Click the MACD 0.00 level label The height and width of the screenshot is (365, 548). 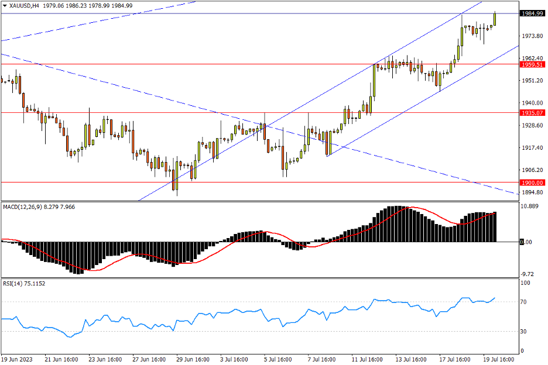tap(528, 242)
